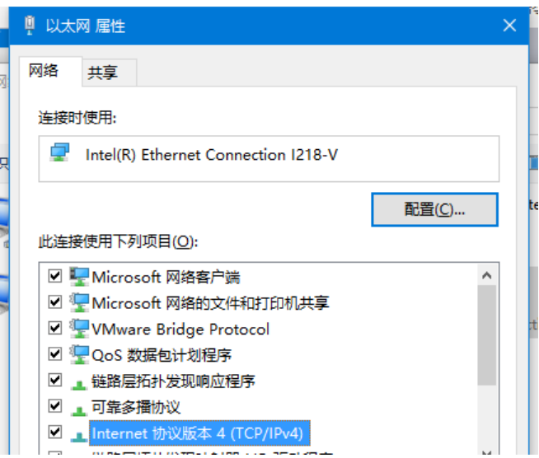Select 可靠多播协议 row text
The height and width of the screenshot is (458, 539).
(136, 408)
